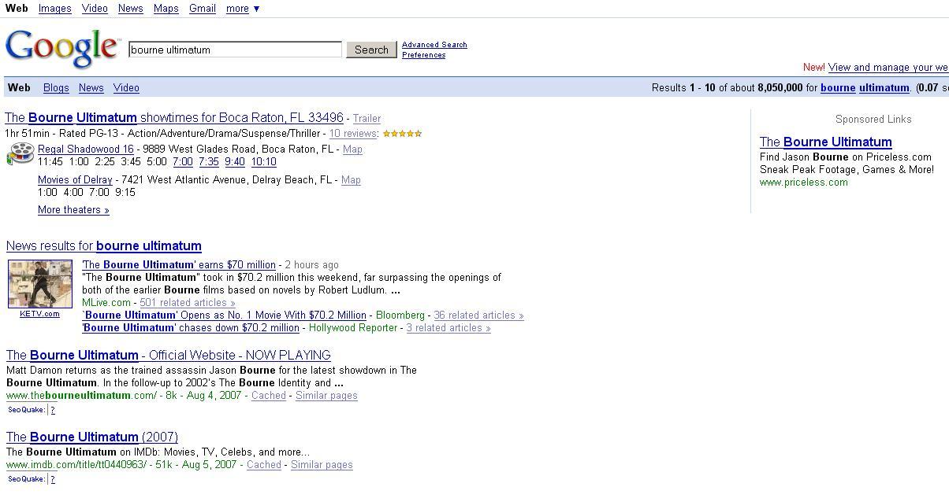
Task: Open 'News results for bourne ultimatum' heading
Action: pyautogui.click(x=104, y=246)
